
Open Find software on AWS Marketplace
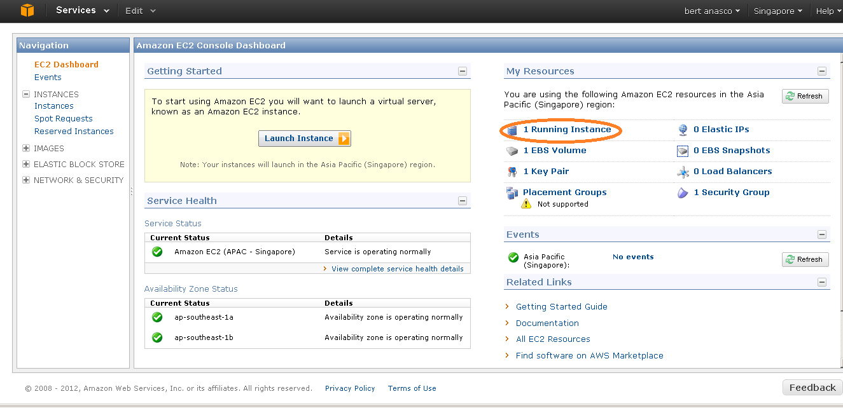590,355
